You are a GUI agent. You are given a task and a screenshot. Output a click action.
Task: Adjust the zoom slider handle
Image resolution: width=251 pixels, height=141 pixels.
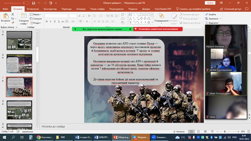225,132
